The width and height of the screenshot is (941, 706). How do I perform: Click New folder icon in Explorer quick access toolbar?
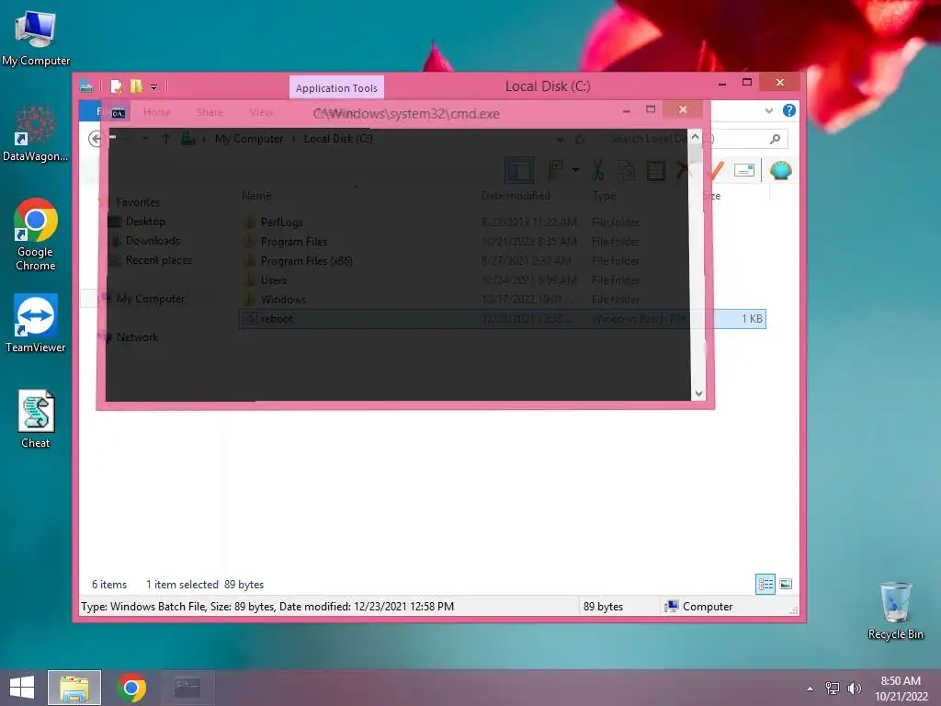coord(136,86)
